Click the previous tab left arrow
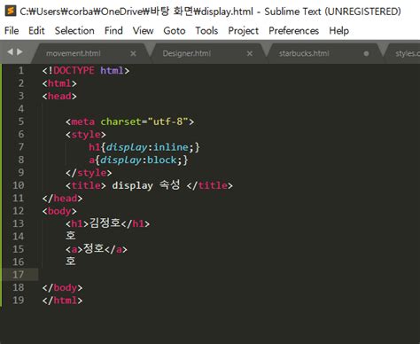Image resolution: width=420 pixels, height=344 pixels. pyautogui.click(x=11, y=52)
